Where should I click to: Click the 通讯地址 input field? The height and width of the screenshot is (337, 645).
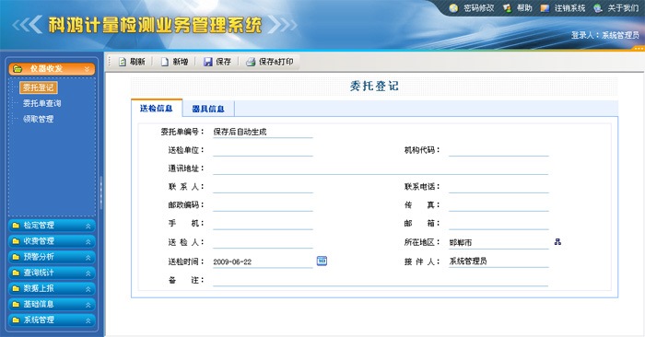(381, 168)
